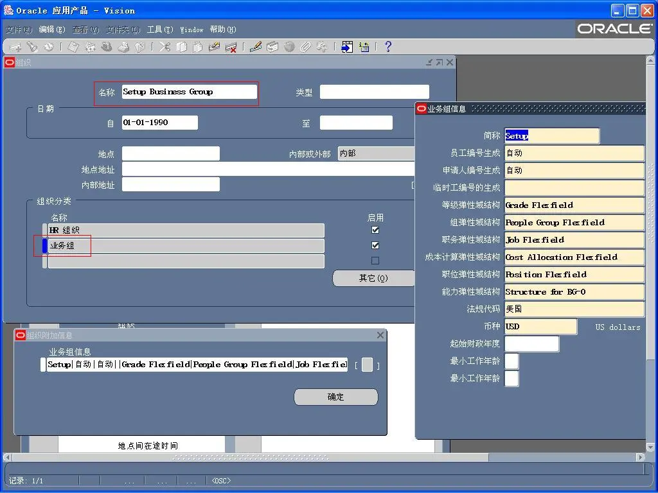Click the Print toolbar icon
658x493 pixels.
pos(123,47)
